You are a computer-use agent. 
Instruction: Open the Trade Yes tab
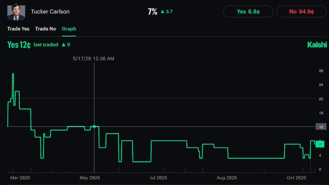coord(18,29)
